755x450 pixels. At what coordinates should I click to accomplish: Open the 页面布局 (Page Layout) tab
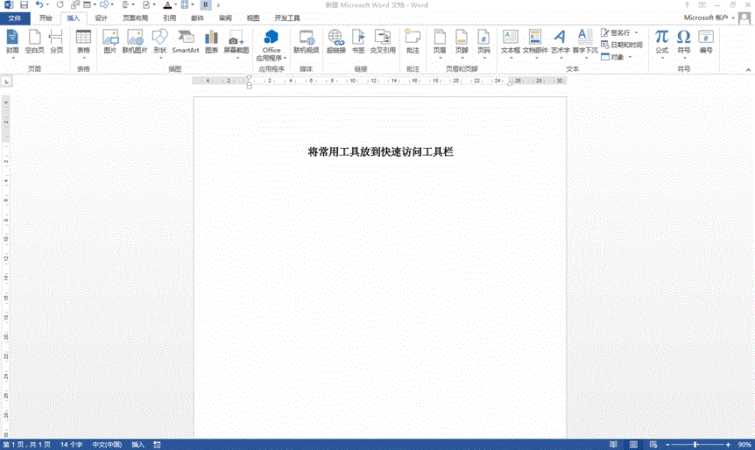click(135, 18)
